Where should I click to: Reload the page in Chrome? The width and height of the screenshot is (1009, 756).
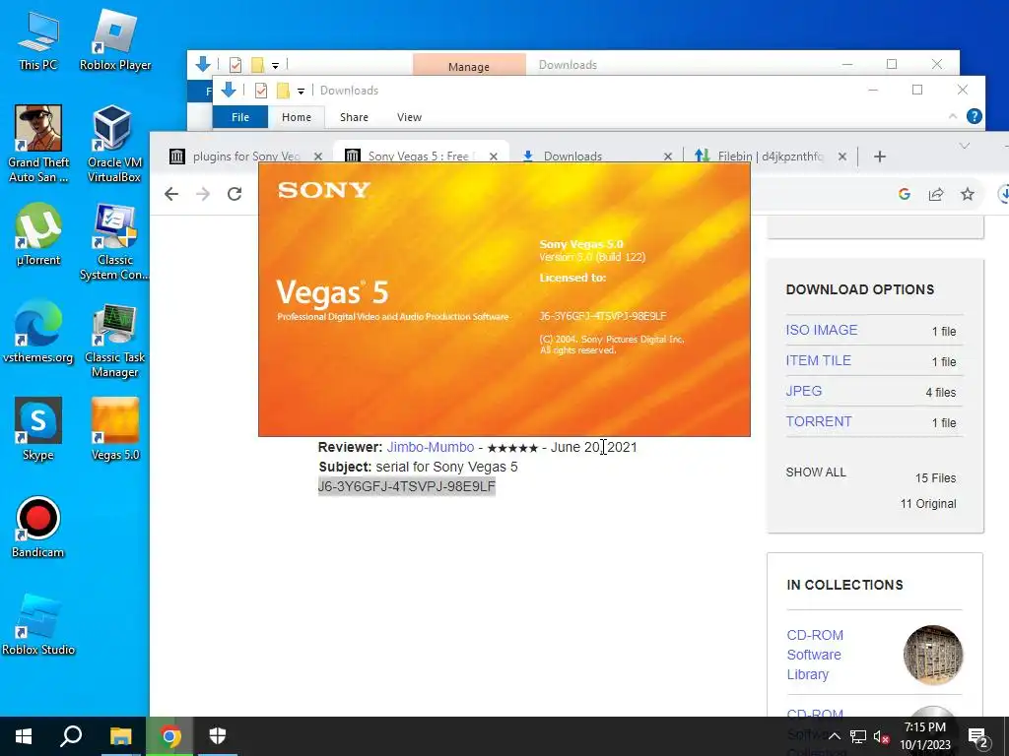tap(235, 194)
